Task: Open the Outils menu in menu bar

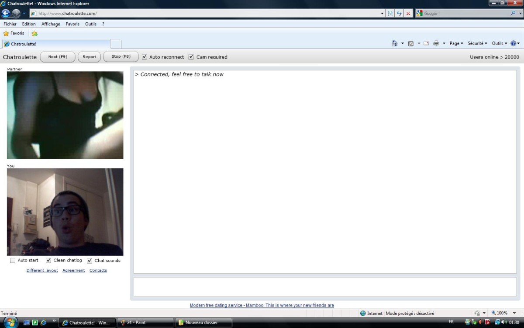Action: pos(91,24)
